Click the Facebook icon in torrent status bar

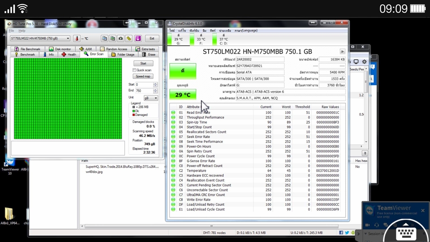[x=341, y=233]
